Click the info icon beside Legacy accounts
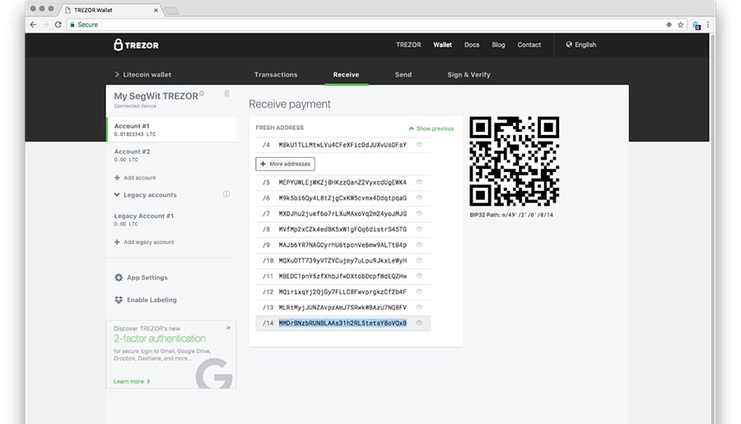 tap(226, 194)
